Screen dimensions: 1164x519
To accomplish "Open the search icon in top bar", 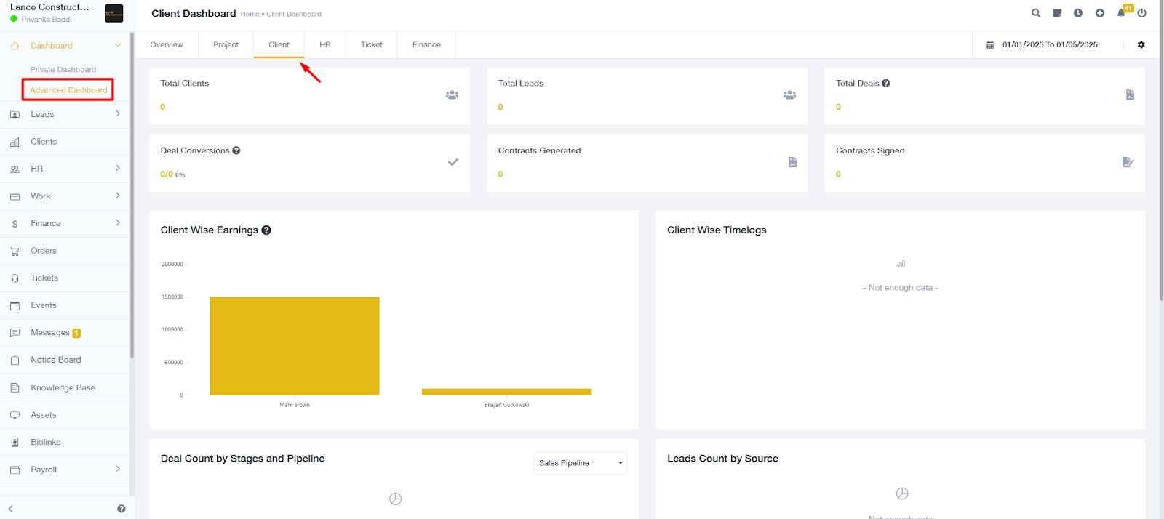I will click(1036, 13).
